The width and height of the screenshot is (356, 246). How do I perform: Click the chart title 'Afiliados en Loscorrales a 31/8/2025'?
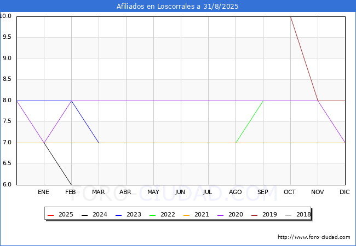pos(177,7)
